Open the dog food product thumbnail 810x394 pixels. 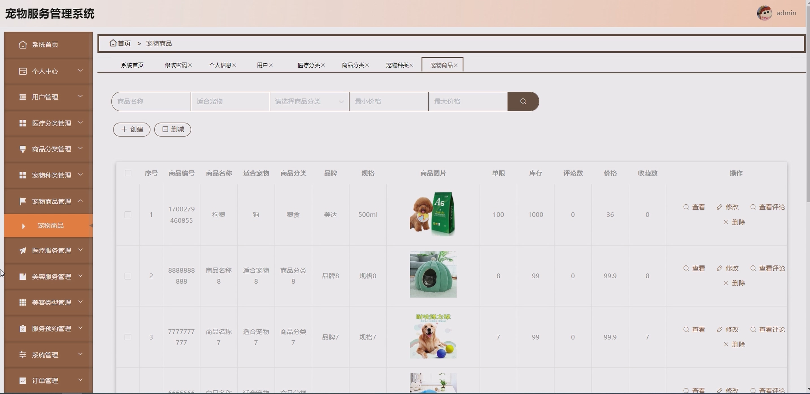tap(433, 214)
